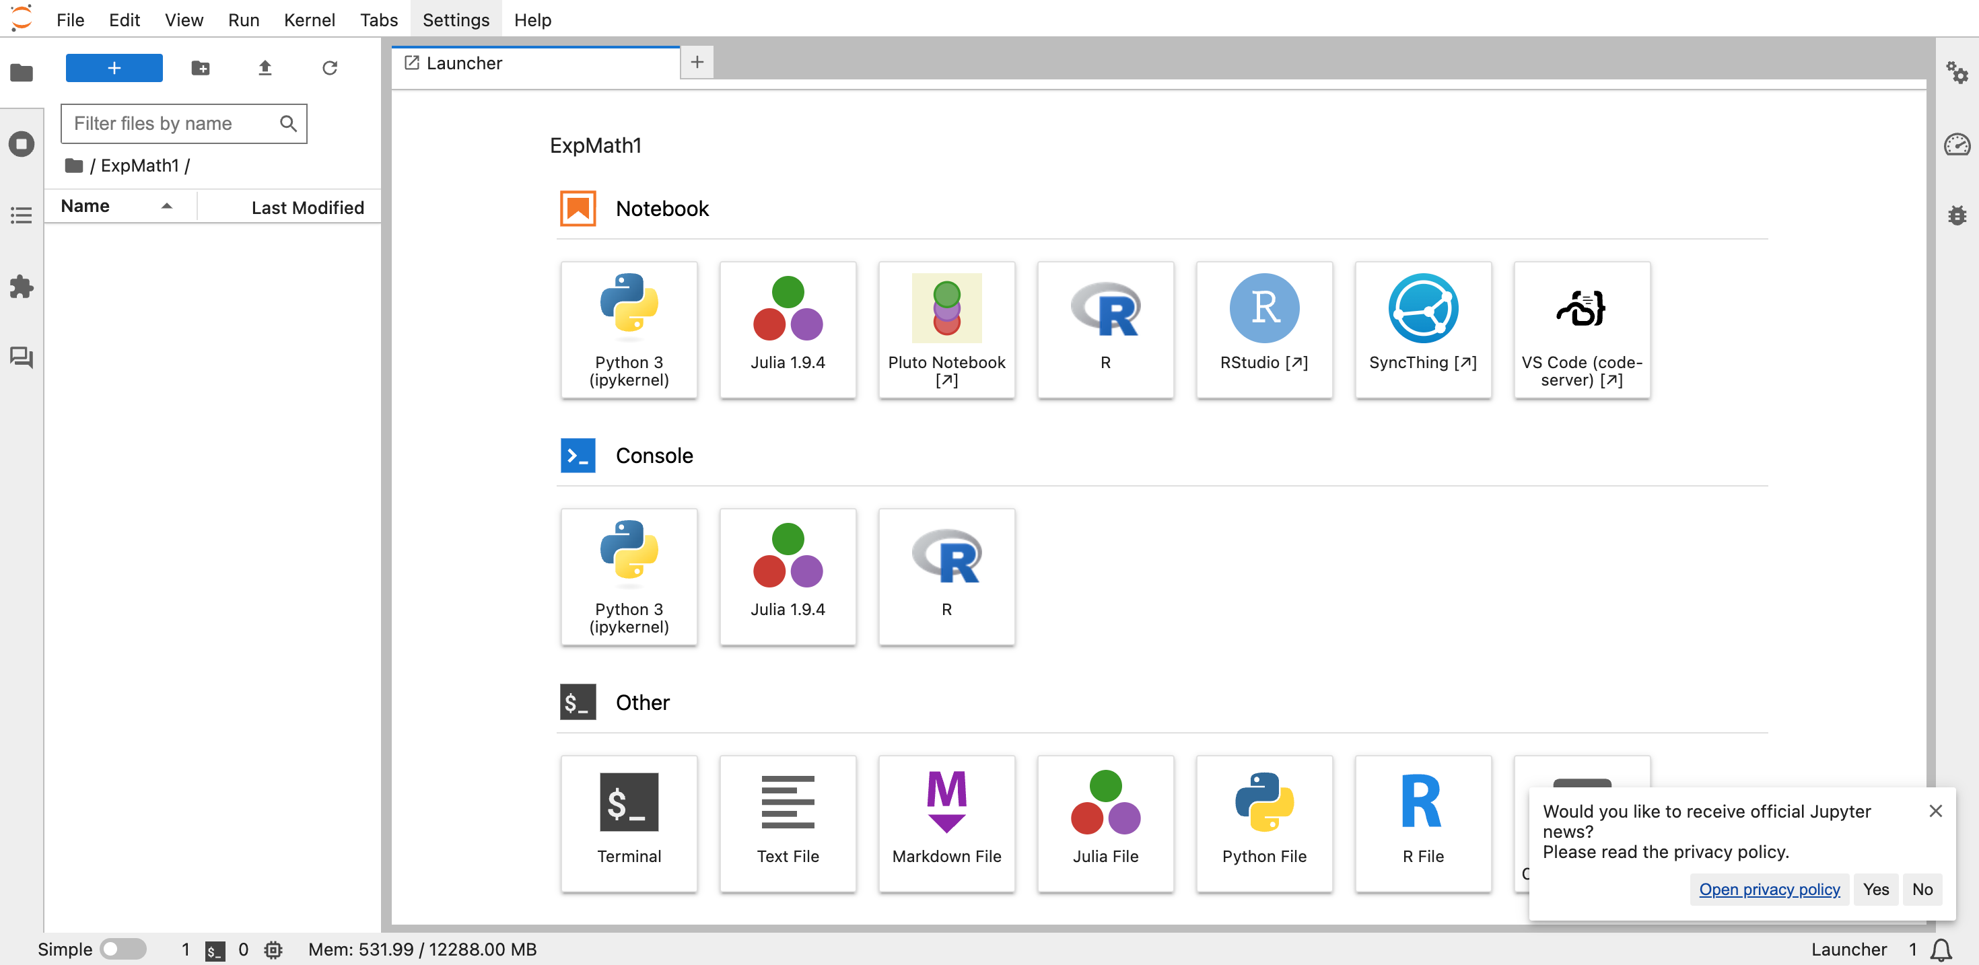1979x965 pixels.
Task: Click ExpMath1 in the breadcrumb path
Action: pos(140,165)
